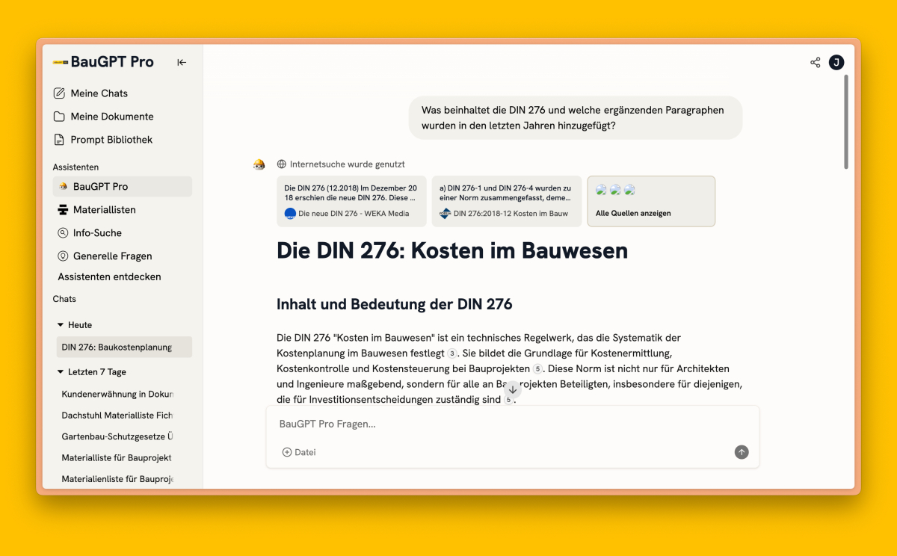Click the scroll-to-bottom arrow button
The width and height of the screenshot is (897, 556).
(512, 389)
